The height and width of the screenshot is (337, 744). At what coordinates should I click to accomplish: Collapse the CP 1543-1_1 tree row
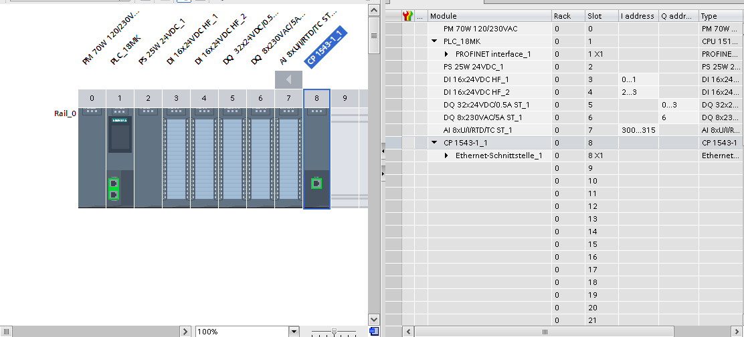(434, 143)
